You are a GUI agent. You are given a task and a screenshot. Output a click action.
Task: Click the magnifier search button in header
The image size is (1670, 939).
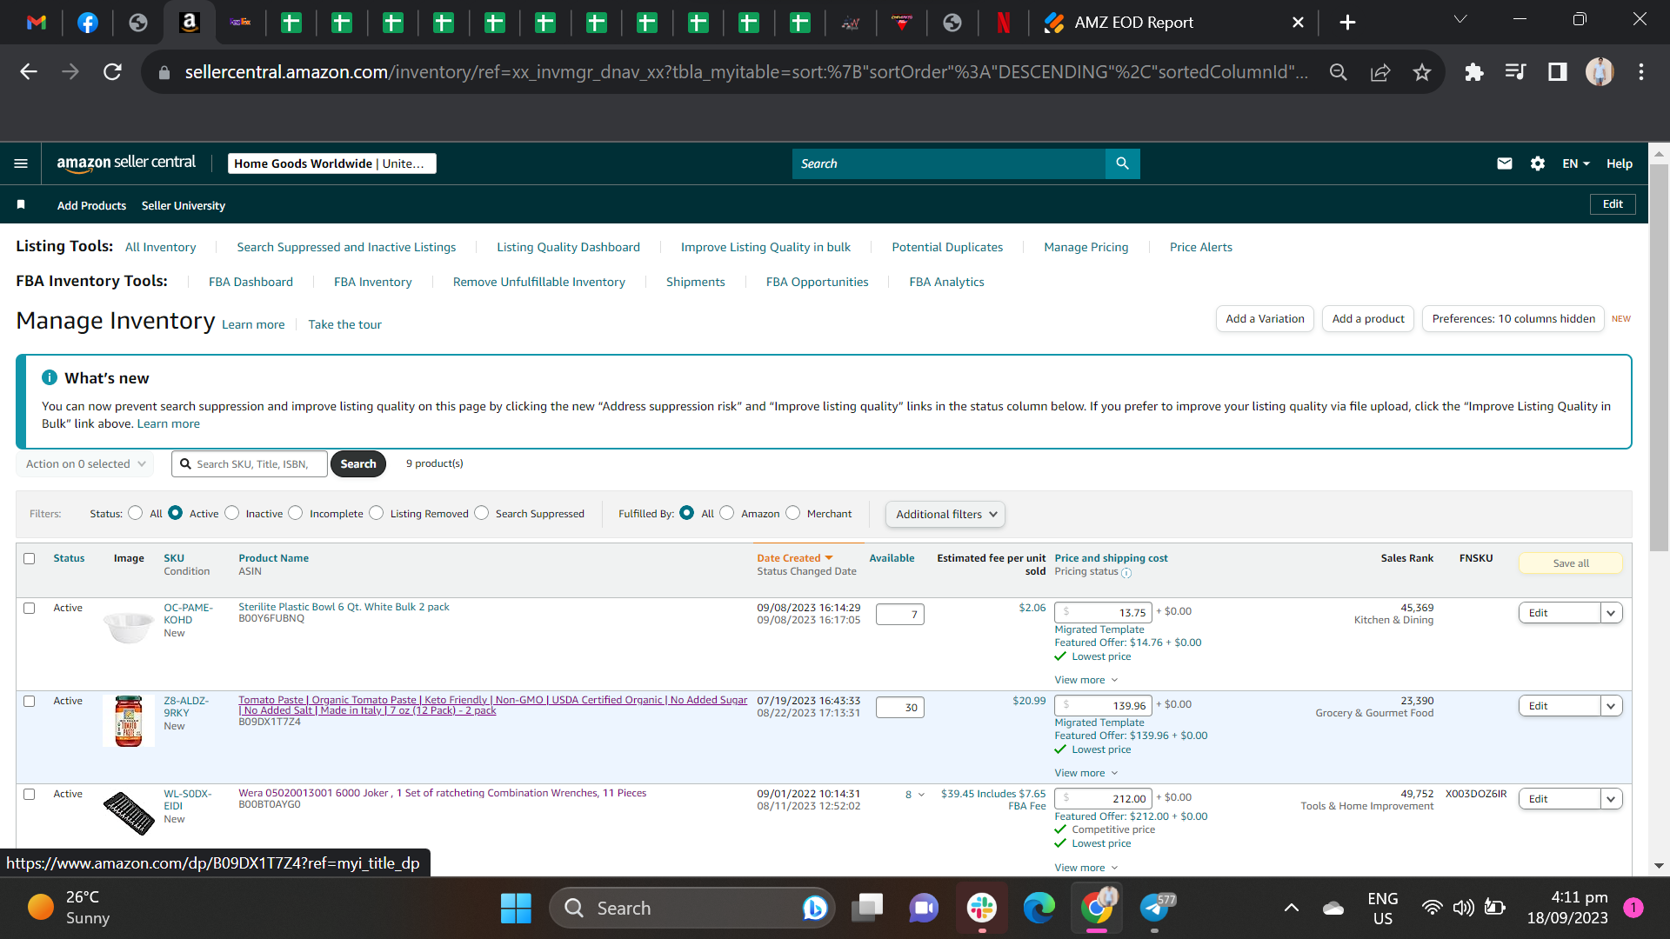click(x=1122, y=163)
